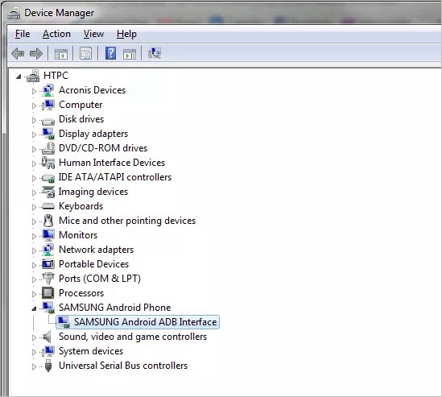Click the blue Help question mark icon
442x397 pixels.
tap(110, 53)
